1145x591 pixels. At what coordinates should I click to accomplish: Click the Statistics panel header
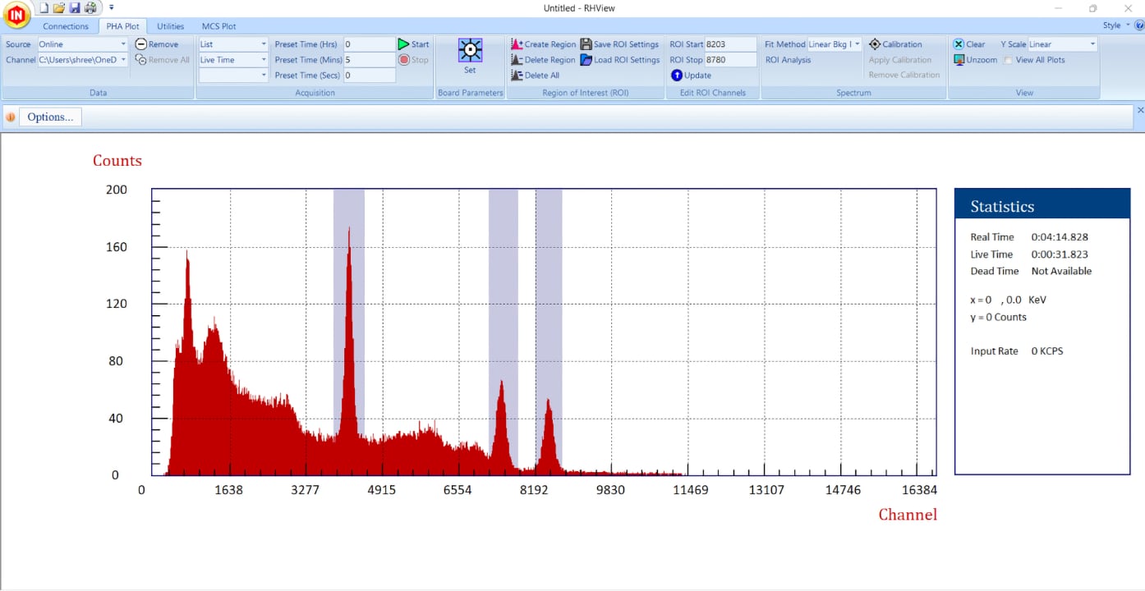pyautogui.click(x=1042, y=204)
